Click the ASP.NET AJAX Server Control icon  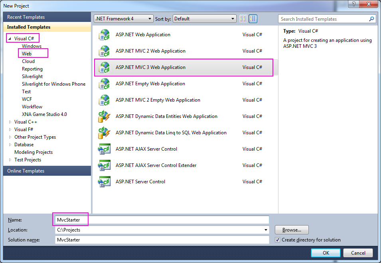coord(104,149)
